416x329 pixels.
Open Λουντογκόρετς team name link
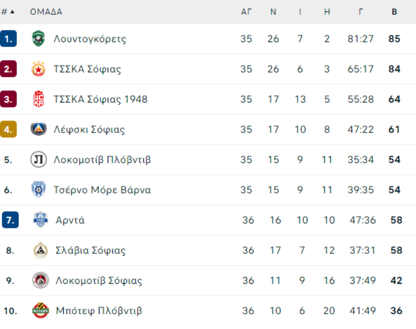point(90,39)
